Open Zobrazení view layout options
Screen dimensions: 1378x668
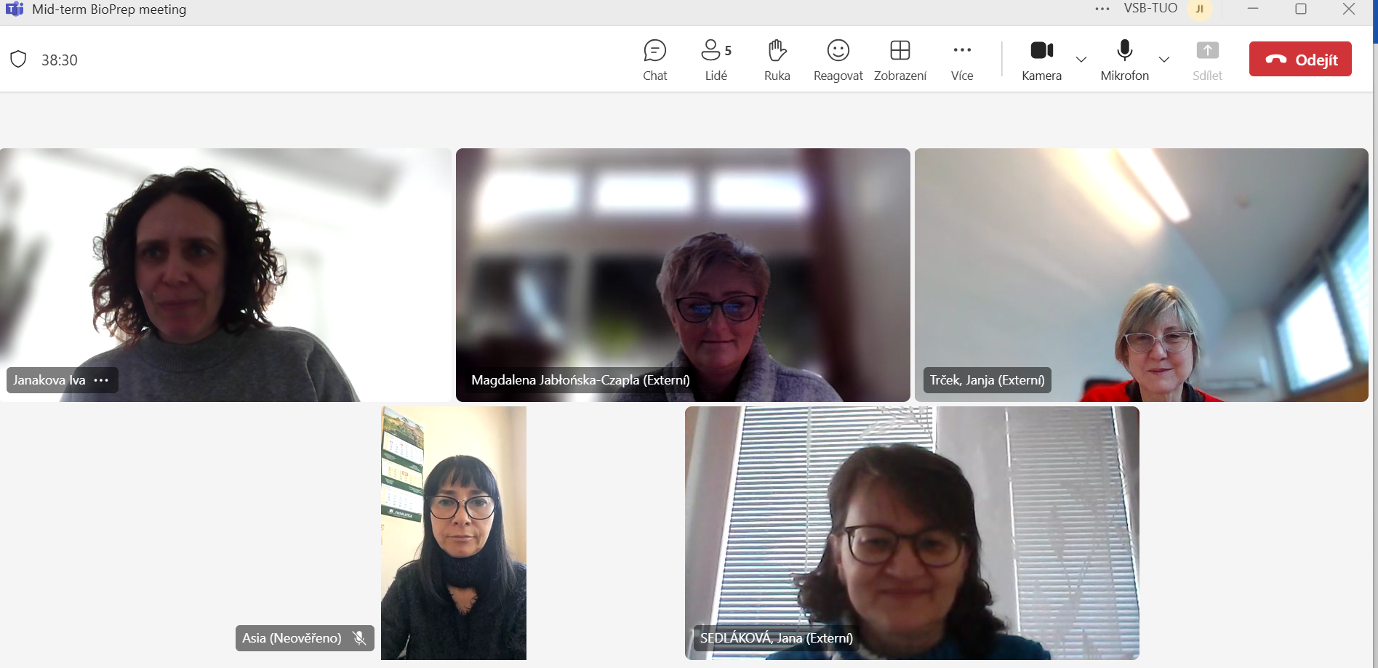click(x=900, y=60)
